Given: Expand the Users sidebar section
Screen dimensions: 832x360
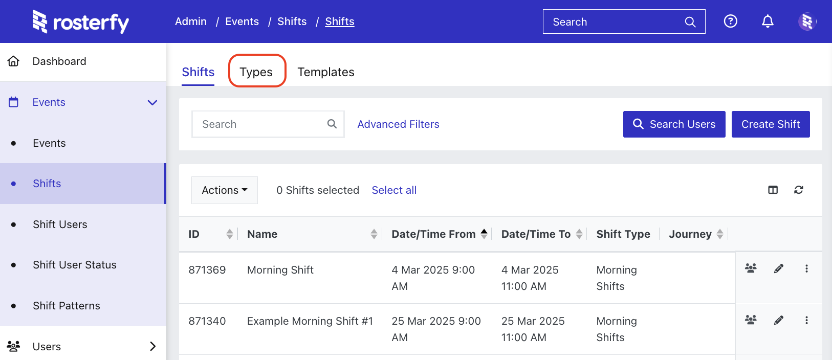Looking at the screenshot, I should click(x=152, y=346).
